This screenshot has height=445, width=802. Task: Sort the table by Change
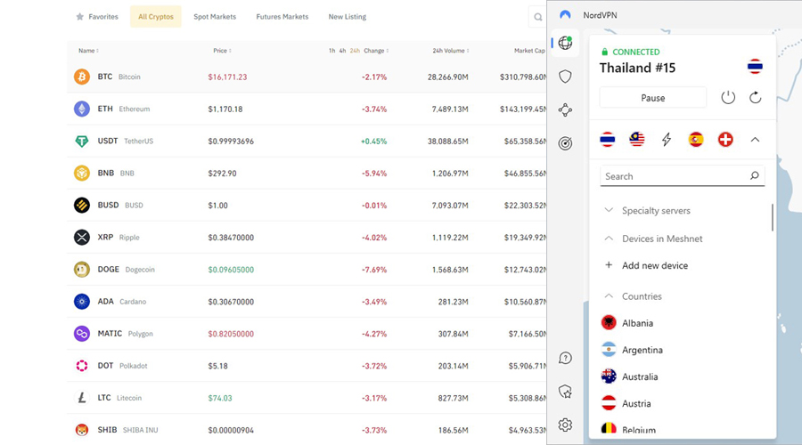click(376, 51)
